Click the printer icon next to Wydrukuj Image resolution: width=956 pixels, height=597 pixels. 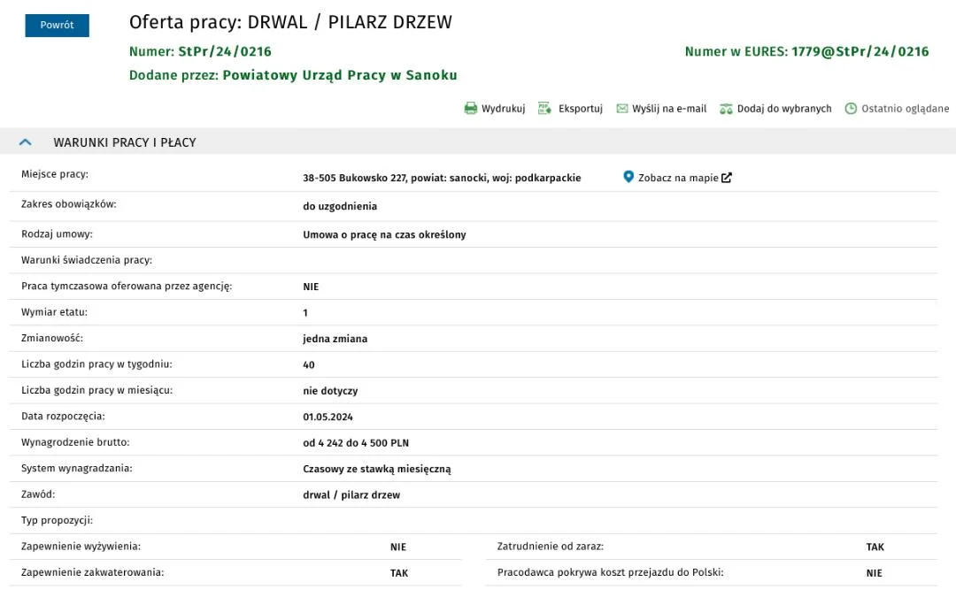pyautogui.click(x=471, y=109)
